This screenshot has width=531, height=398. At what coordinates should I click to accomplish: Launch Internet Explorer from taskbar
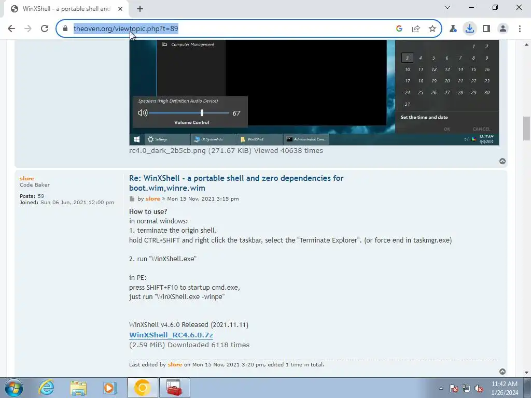(x=46, y=388)
